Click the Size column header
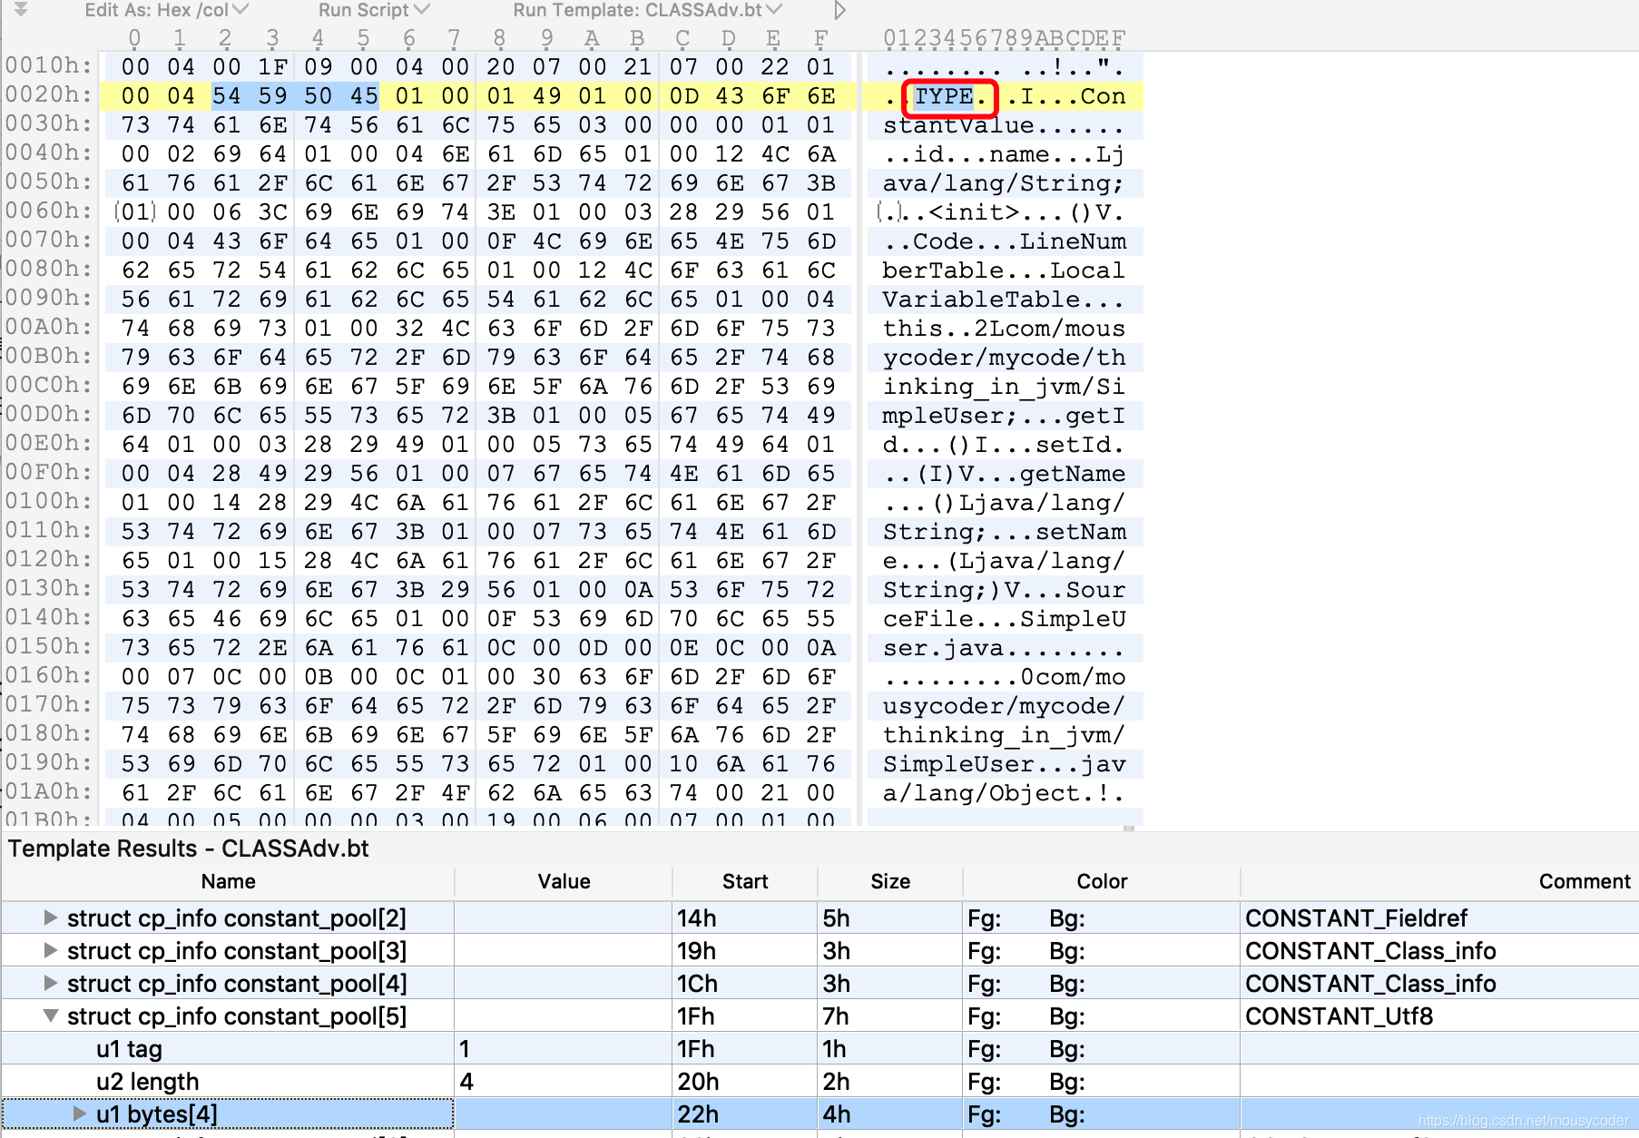The width and height of the screenshot is (1639, 1138). [x=890, y=881]
